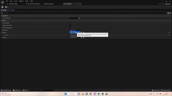Add a new Modifiers array element
The width and height of the screenshot is (172, 96).
(81, 38)
